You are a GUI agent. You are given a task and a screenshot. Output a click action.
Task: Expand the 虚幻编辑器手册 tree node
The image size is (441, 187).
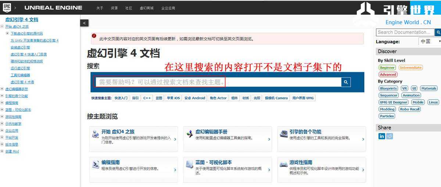pos(2,89)
